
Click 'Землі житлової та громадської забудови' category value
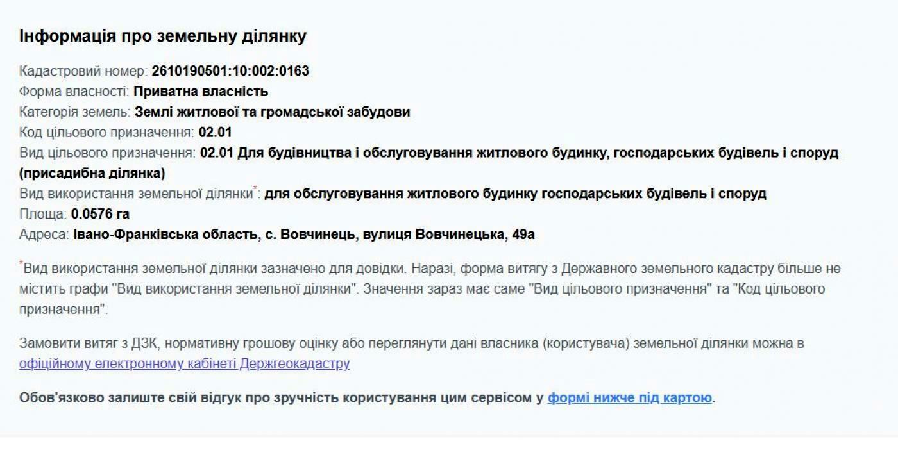pos(272,112)
